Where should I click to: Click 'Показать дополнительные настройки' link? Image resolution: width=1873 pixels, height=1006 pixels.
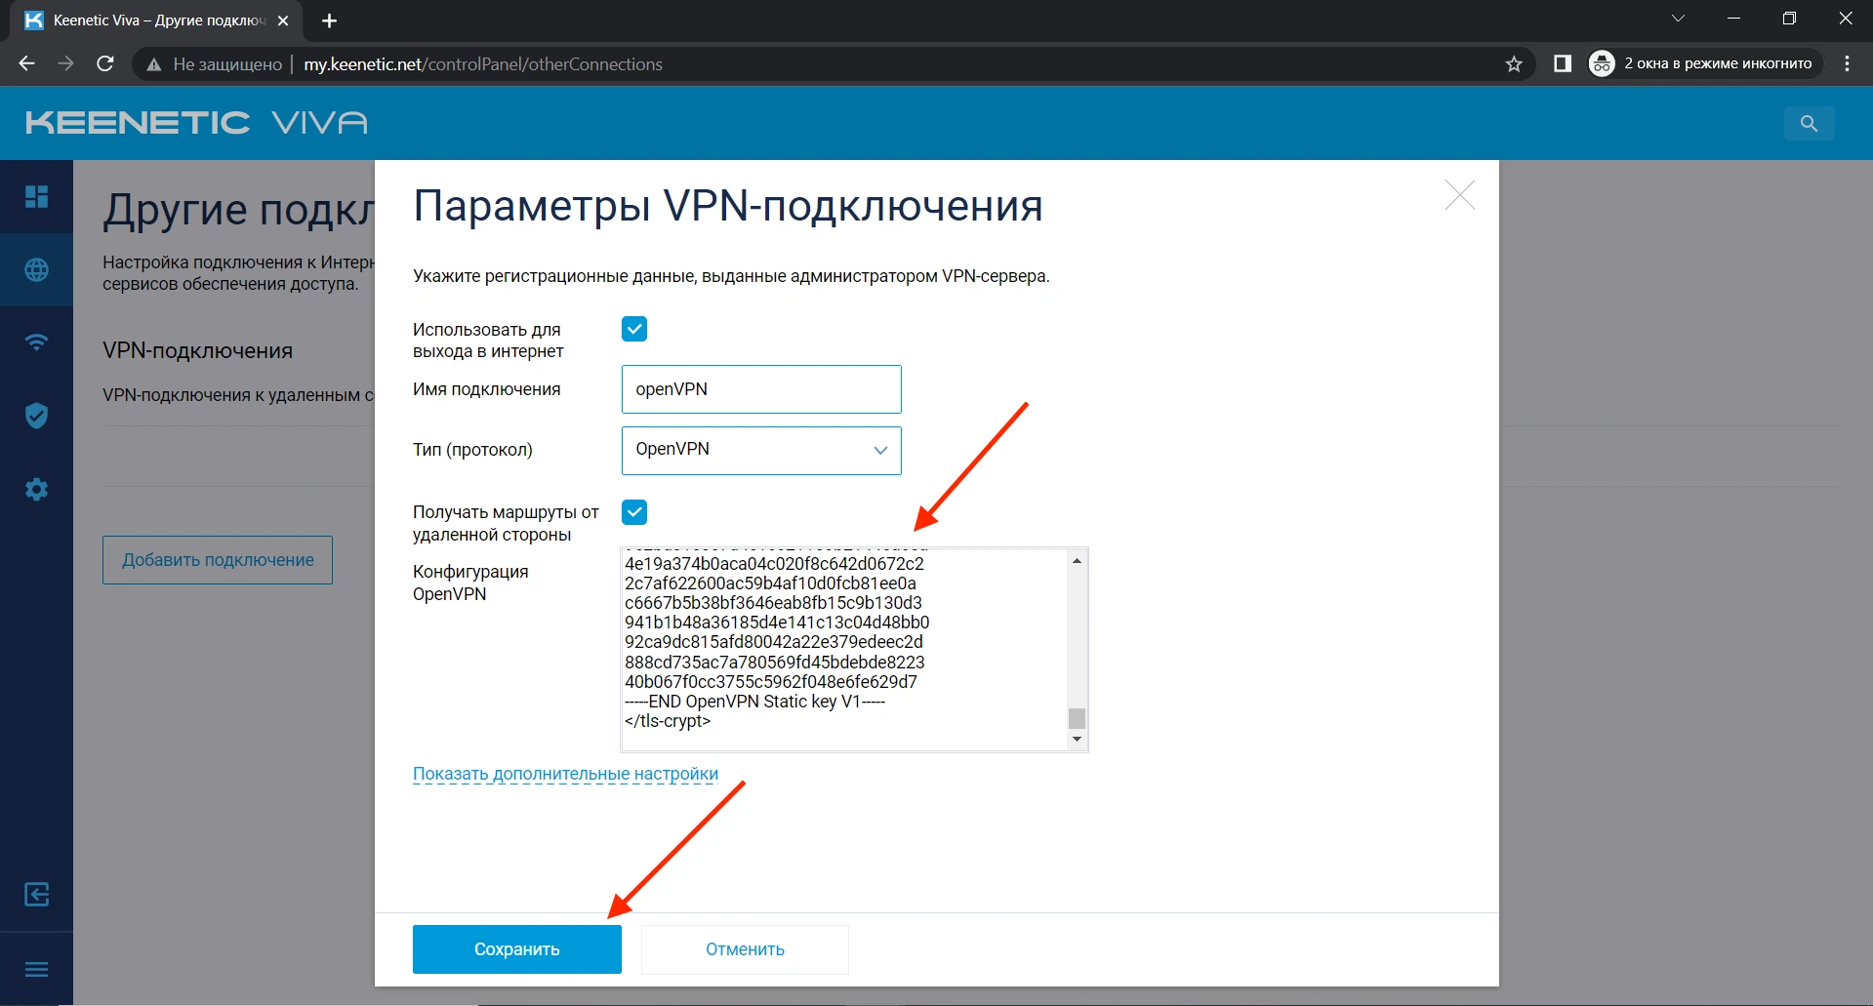565,774
